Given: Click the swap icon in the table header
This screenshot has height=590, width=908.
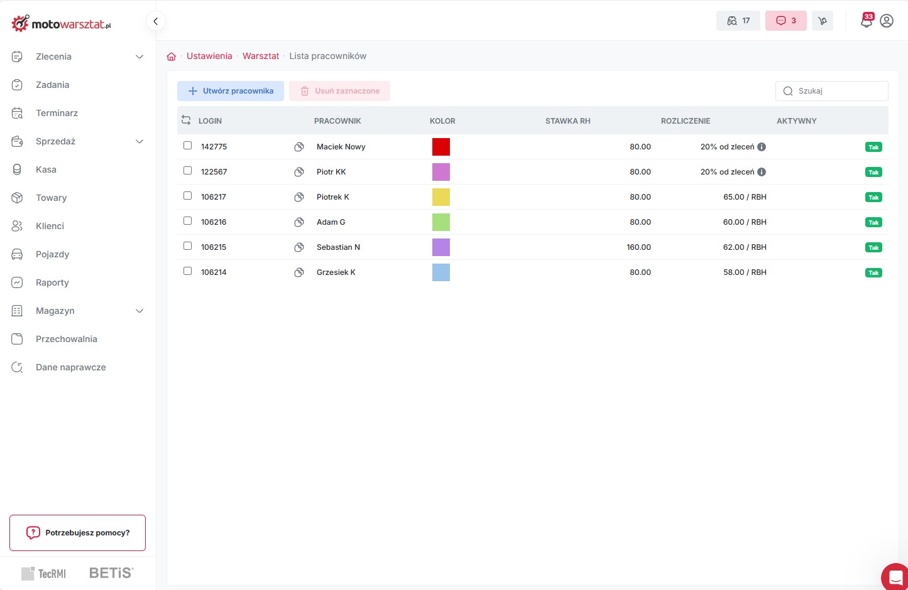Looking at the screenshot, I should click(186, 121).
